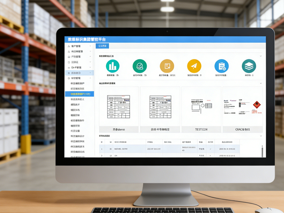Click the tan text-template circle icon
This screenshot has height=213, width=284.
167,66
